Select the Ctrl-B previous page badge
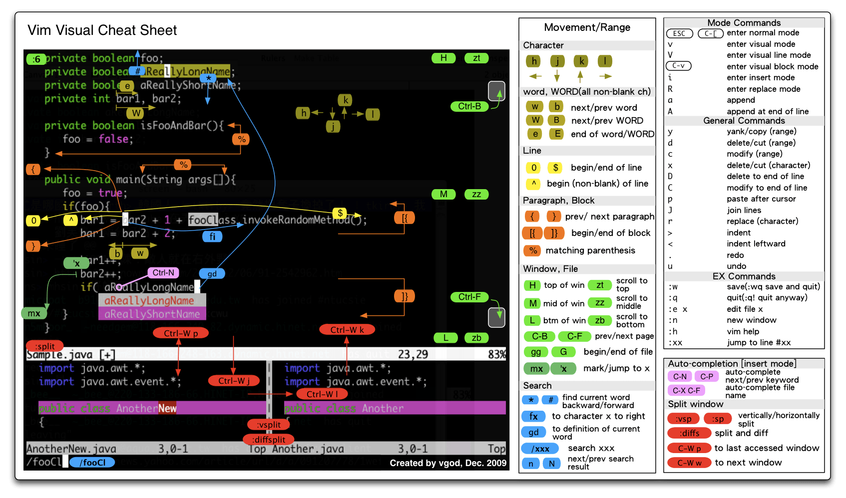 [x=469, y=106]
